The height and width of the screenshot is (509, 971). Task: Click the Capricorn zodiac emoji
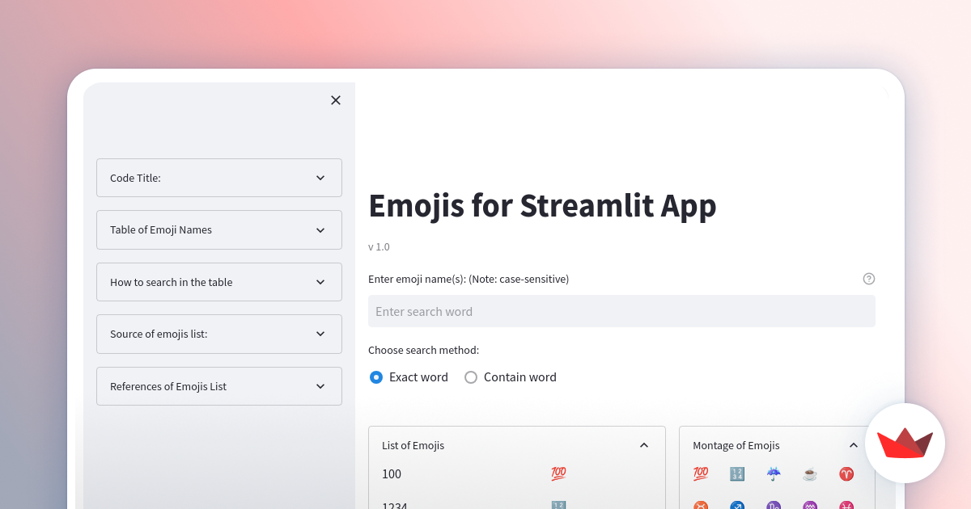(773, 506)
